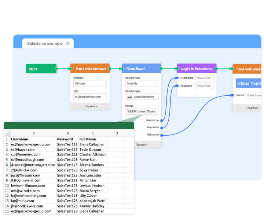This screenshot has height=221, width=264.
Task: Click cell c.a@moeninc.com
Action: (x=33, y=155)
